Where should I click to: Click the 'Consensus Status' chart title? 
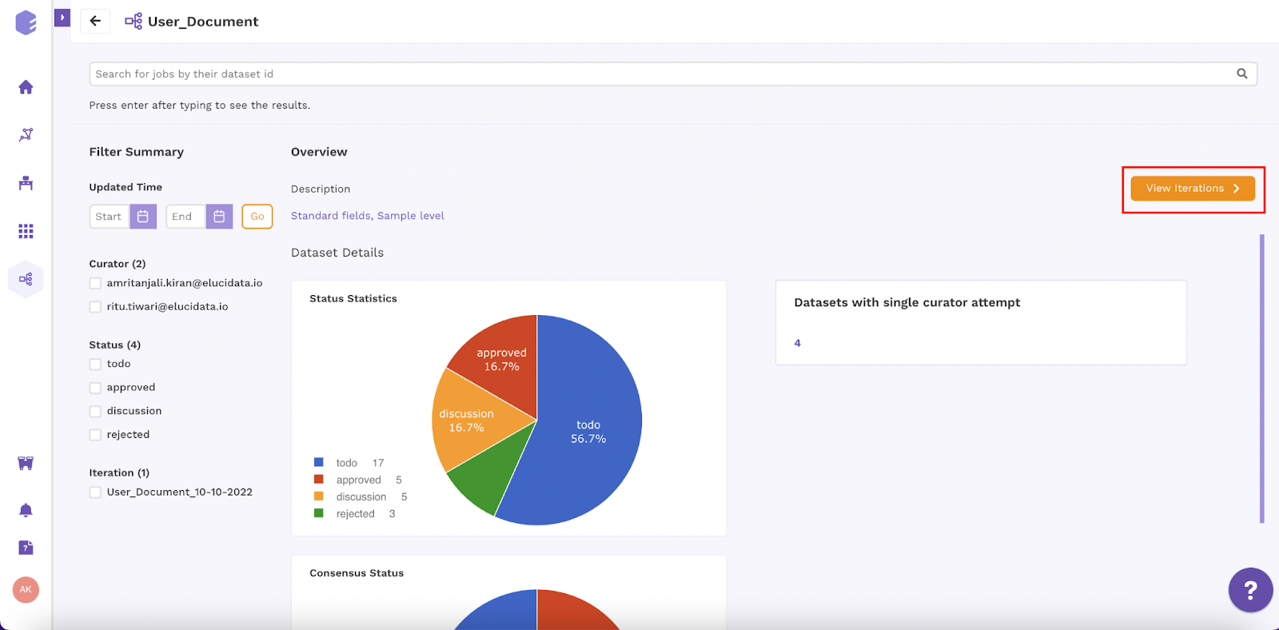[357, 573]
